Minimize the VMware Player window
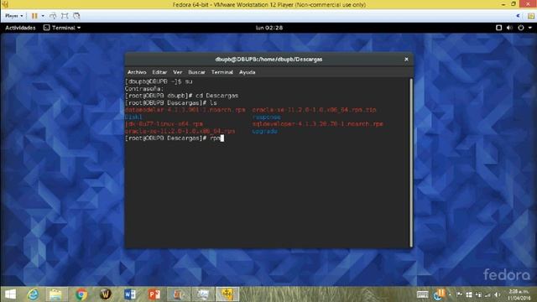 [503, 4]
